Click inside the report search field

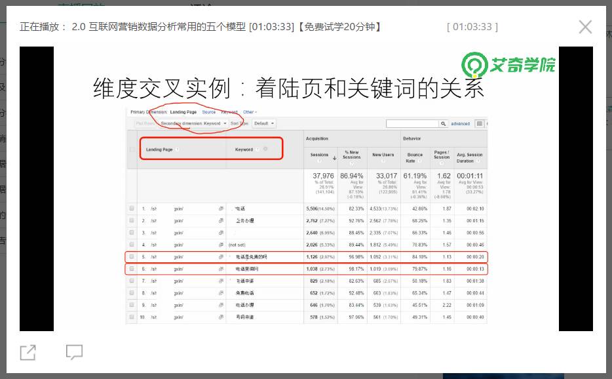(x=413, y=123)
